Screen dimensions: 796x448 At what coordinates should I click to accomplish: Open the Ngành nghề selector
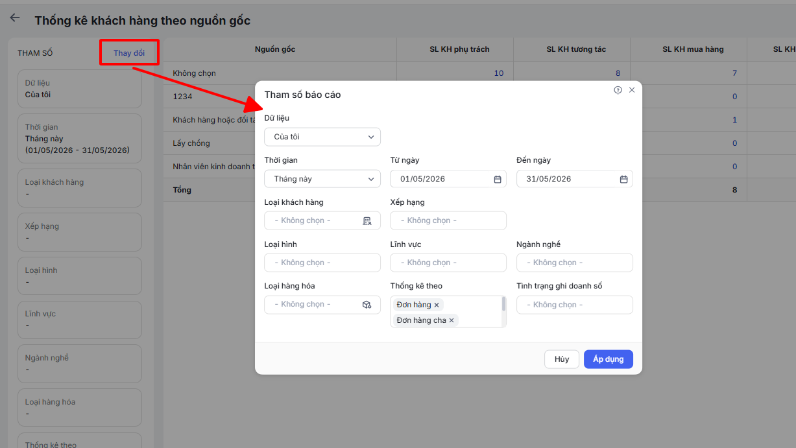click(575, 263)
